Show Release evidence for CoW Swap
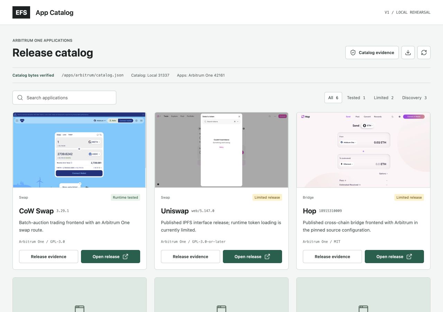 tap(48, 257)
